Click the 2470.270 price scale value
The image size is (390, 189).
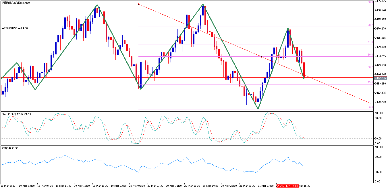(x=381, y=29)
